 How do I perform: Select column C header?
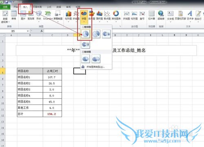52,35
